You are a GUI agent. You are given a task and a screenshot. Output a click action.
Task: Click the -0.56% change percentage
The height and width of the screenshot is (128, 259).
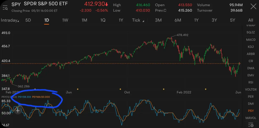pos(102,11)
